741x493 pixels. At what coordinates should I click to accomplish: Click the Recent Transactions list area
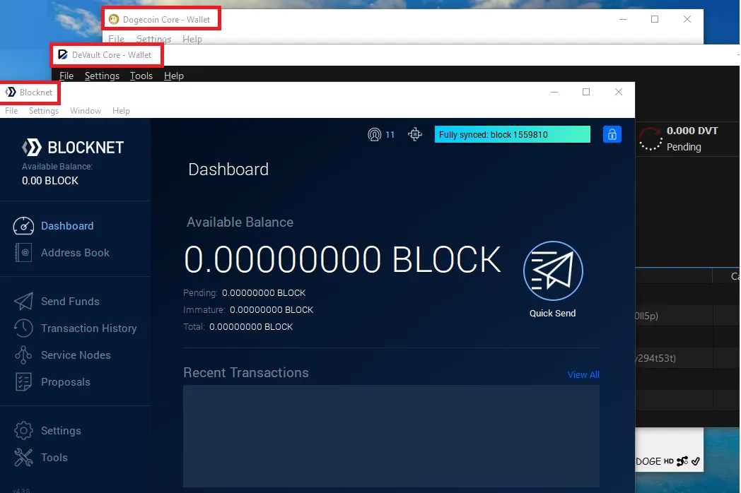pos(391,436)
